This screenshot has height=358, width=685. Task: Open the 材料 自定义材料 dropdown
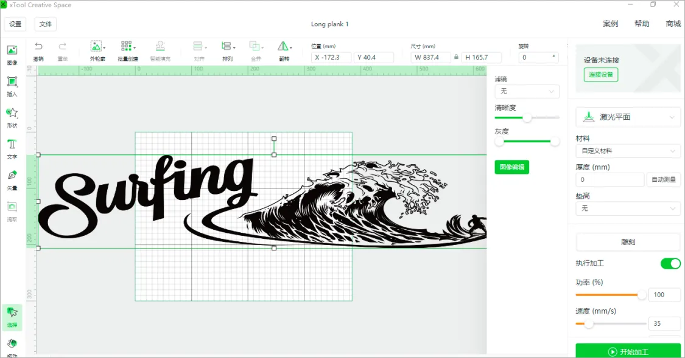click(x=628, y=151)
